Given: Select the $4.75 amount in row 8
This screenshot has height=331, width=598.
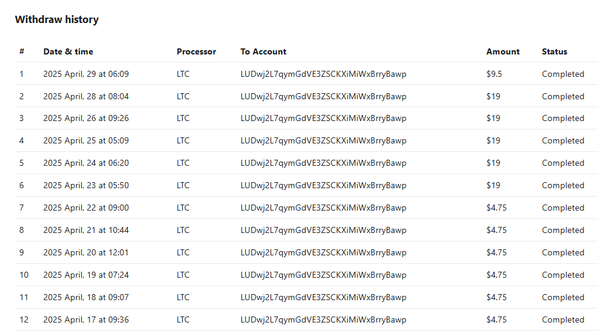Looking at the screenshot, I should [x=496, y=231].
